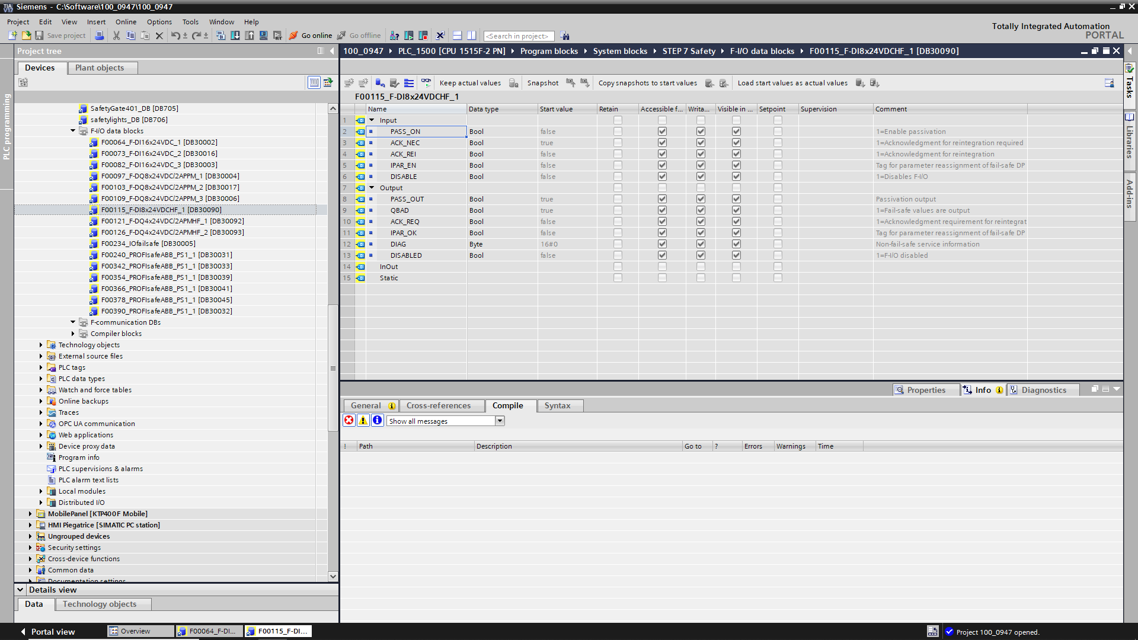This screenshot has height=640, width=1138.
Task: Click Load start values as actual values
Action: pos(792,83)
